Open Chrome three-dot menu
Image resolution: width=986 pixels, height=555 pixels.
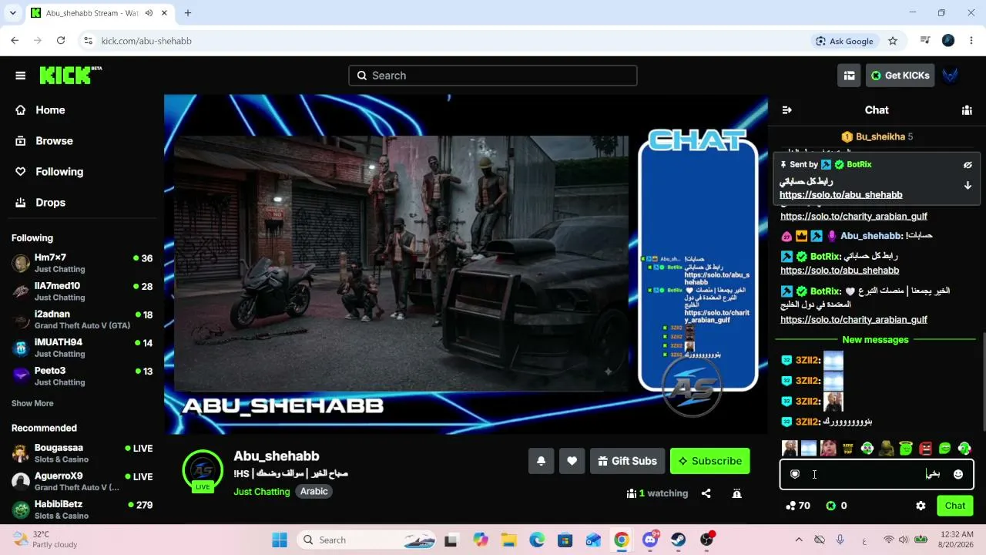point(971,41)
